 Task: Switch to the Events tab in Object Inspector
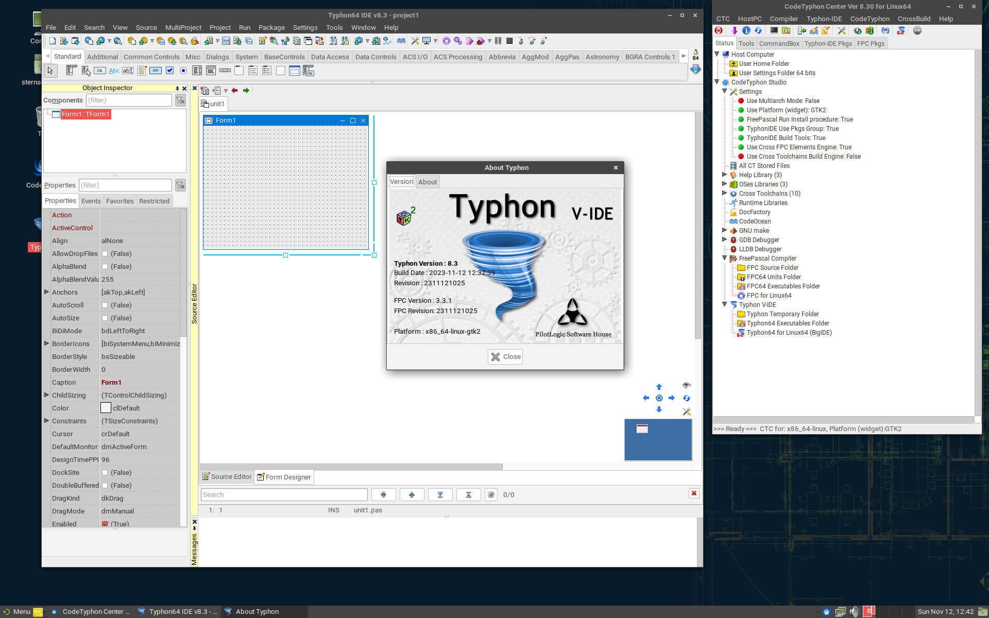pos(91,201)
